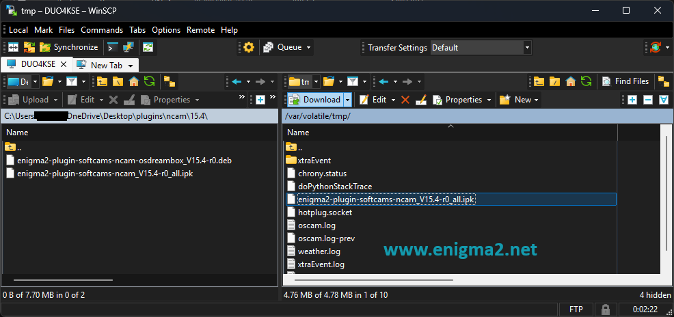Open the Mark menu
674x317 pixels.
(44, 30)
